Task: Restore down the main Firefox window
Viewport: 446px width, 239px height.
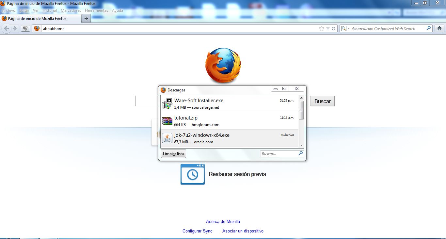Action: click(x=425, y=3)
